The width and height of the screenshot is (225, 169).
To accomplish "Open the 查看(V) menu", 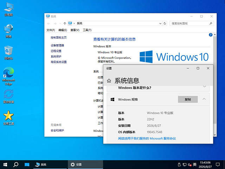I will tap(75, 30).
